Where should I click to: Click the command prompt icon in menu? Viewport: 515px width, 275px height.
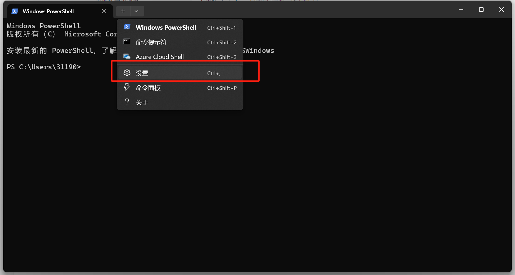127,41
